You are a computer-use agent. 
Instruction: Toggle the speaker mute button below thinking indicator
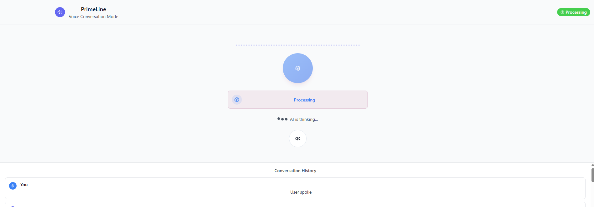point(298,139)
